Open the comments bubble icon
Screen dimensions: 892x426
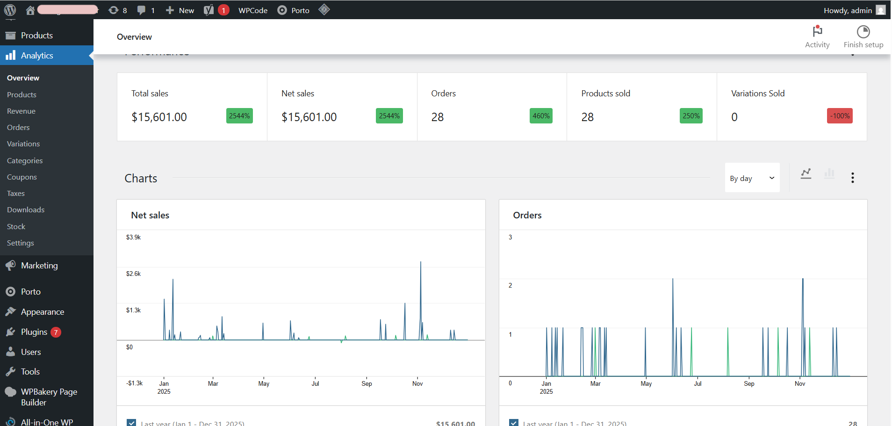pyautogui.click(x=141, y=10)
